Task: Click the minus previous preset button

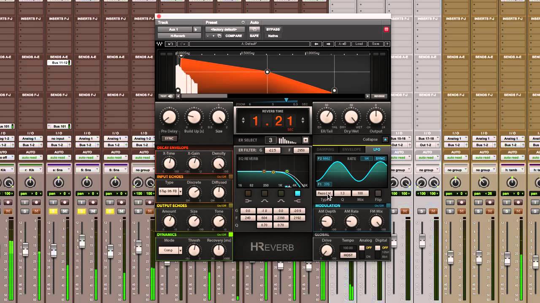Action: pos(208,36)
